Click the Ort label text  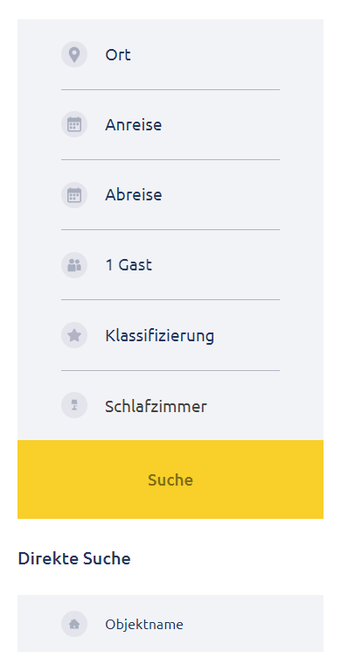coord(118,55)
